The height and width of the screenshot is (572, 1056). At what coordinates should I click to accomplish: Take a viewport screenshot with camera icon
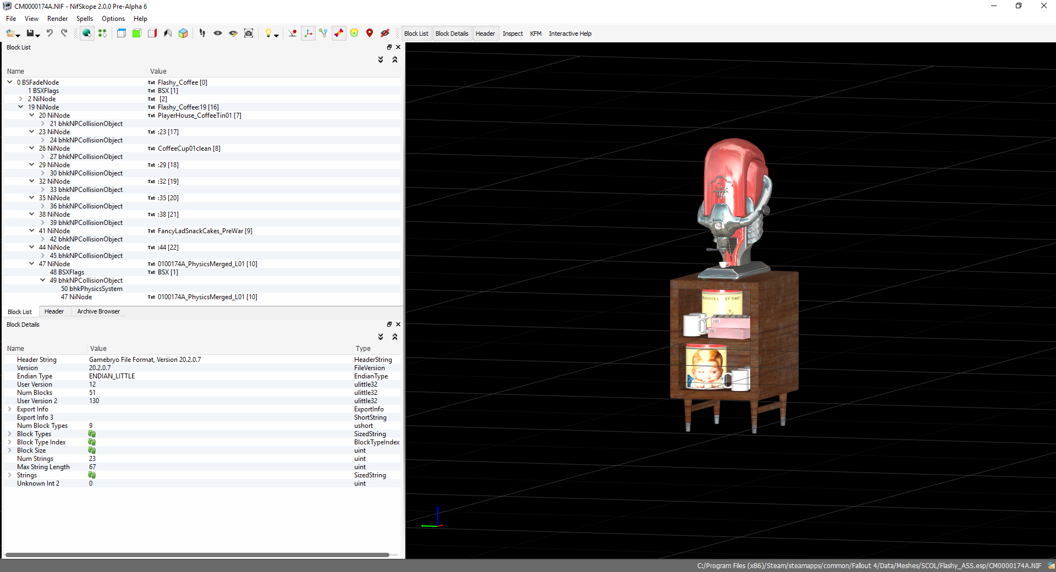[249, 34]
